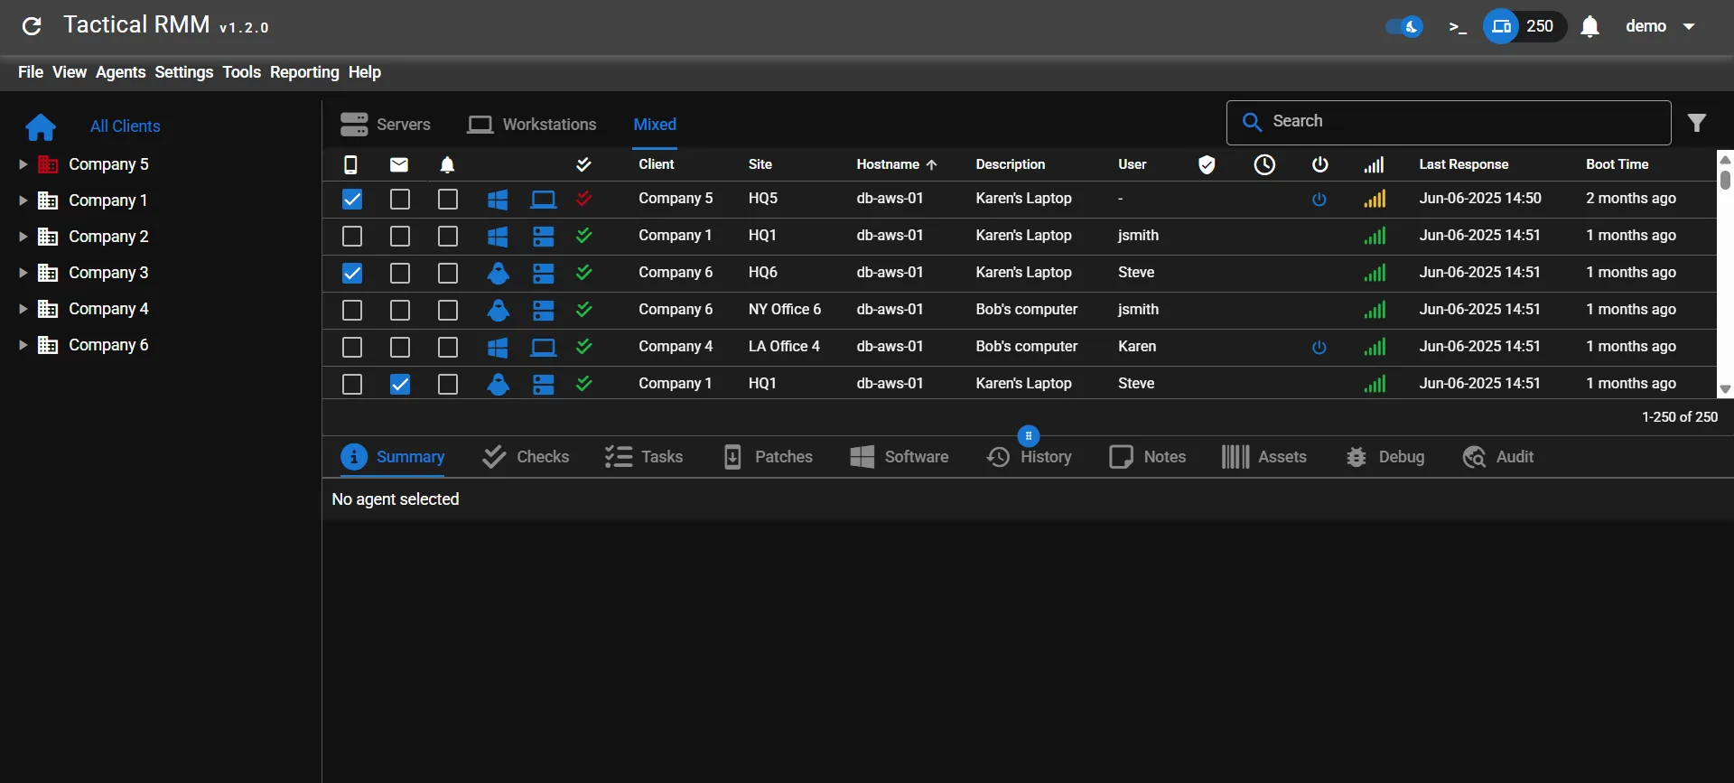
Task: Click the connection signal column header icon
Action: tap(1374, 164)
